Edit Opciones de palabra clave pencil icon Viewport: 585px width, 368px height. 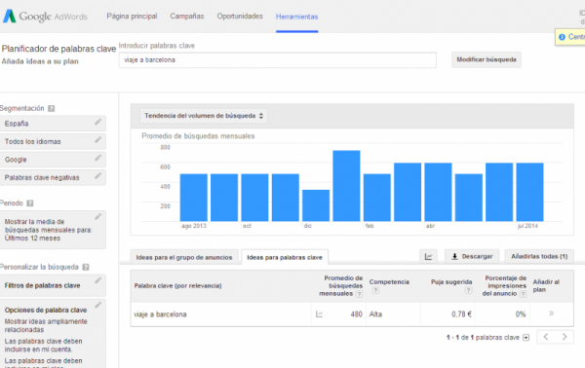coord(97,306)
